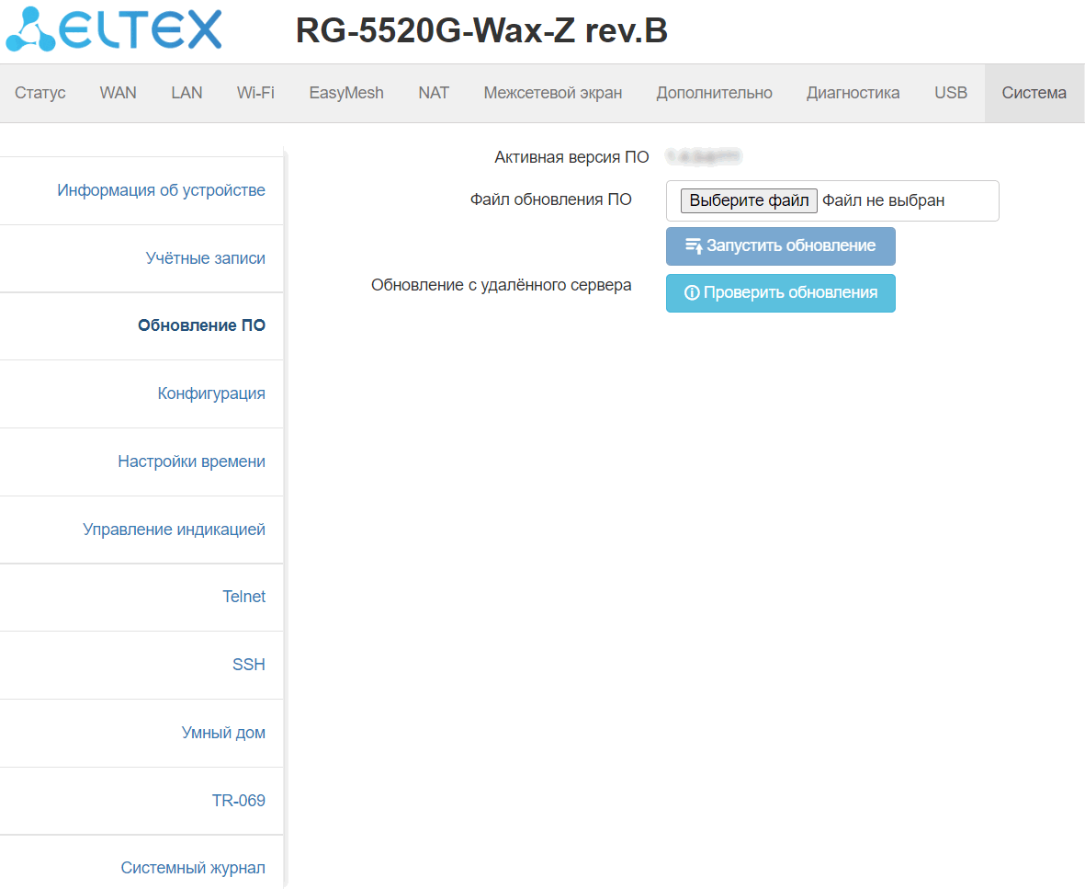Click info icon on Проверить обновления button
Viewport: 1085px width, 889px height.
691,293
